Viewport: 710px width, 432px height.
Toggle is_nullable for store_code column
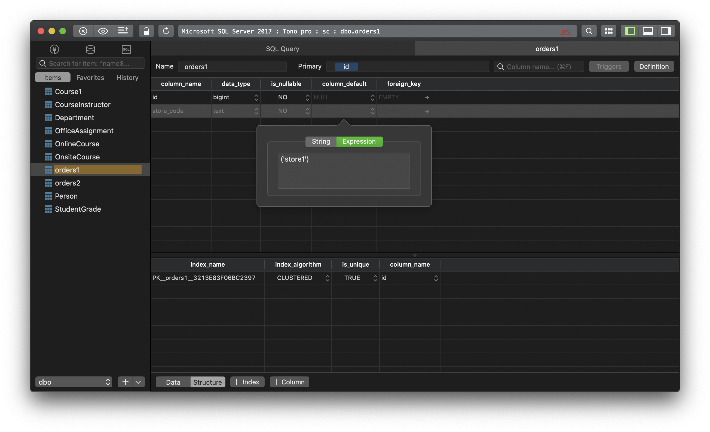click(x=286, y=110)
